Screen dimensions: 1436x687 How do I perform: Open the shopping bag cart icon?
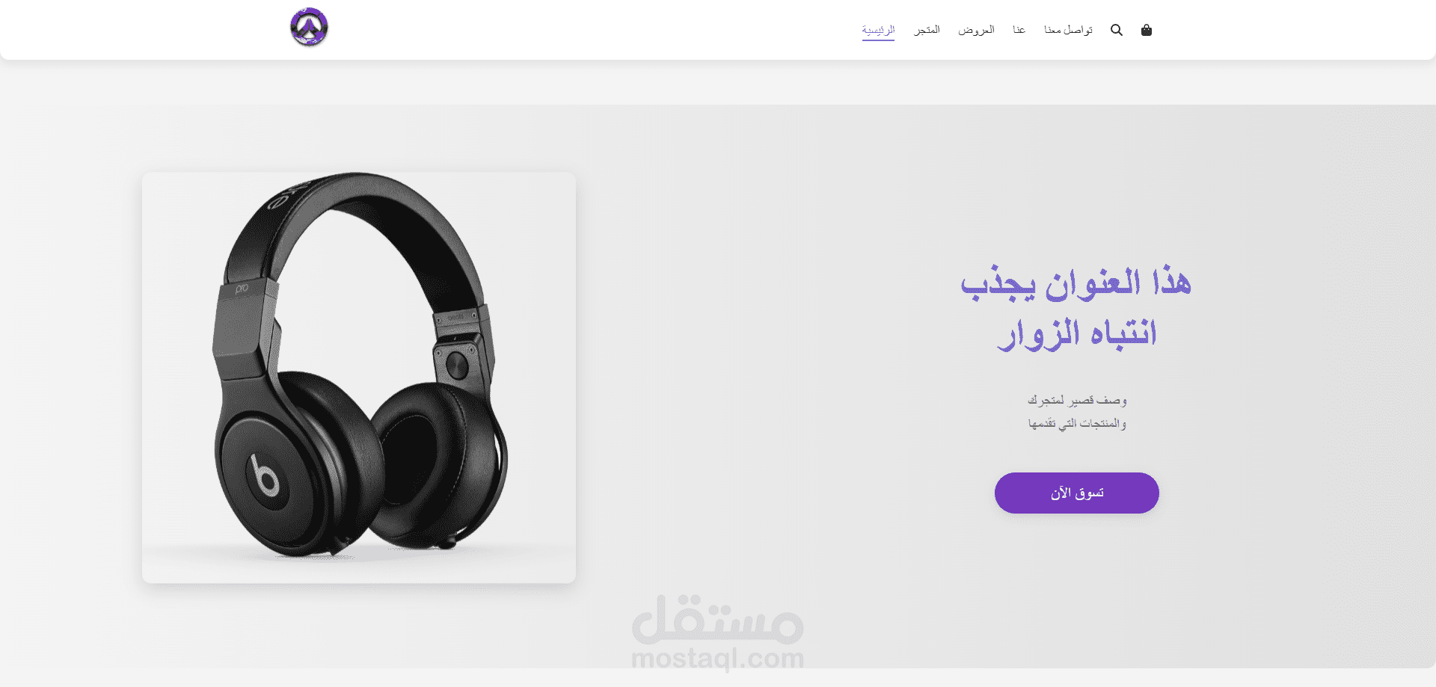[1147, 30]
